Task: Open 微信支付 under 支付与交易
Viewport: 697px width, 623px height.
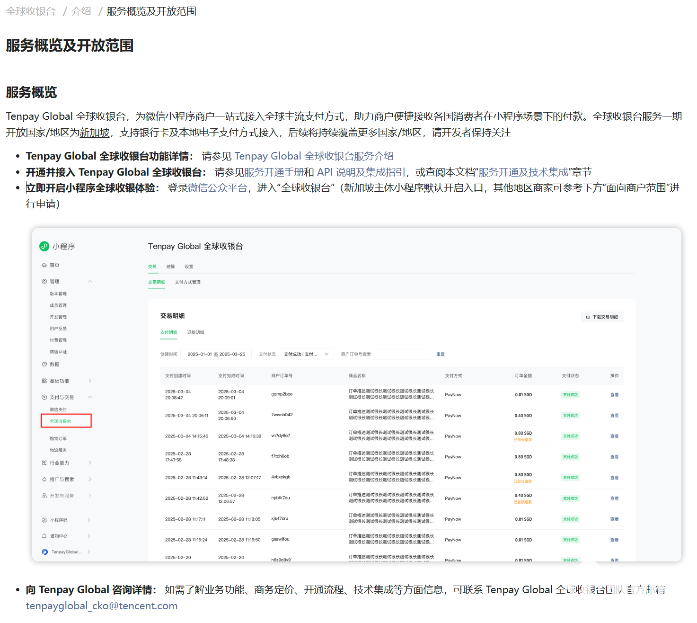Action: click(x=58, y=409)
